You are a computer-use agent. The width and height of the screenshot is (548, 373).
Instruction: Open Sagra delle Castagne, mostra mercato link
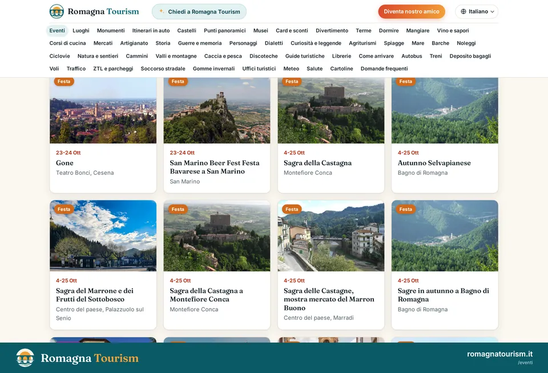click(x=329, y=299)
